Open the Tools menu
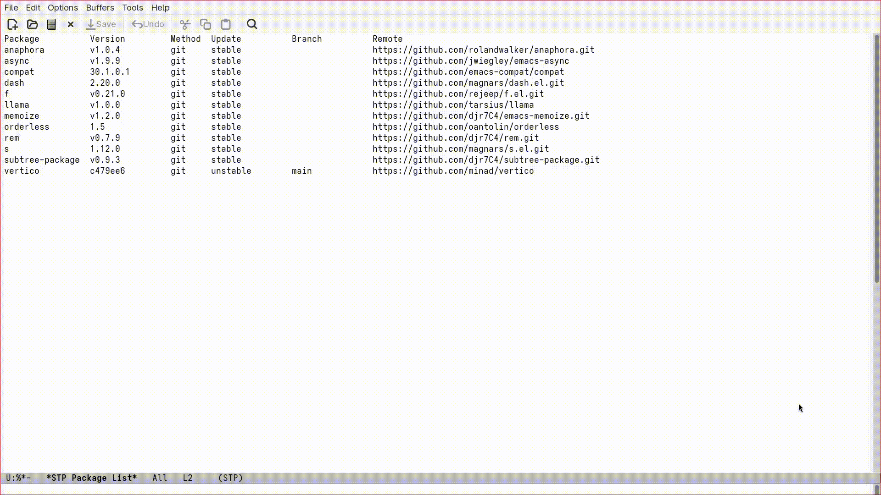 133,8
